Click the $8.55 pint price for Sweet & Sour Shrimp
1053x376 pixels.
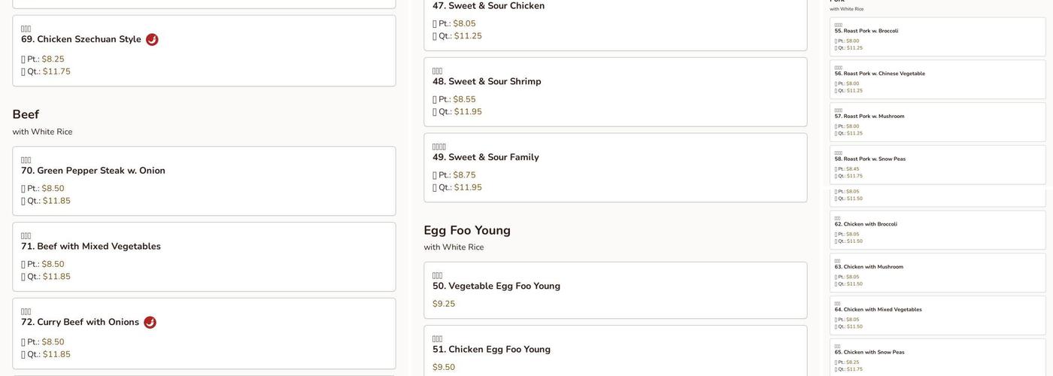464,99
